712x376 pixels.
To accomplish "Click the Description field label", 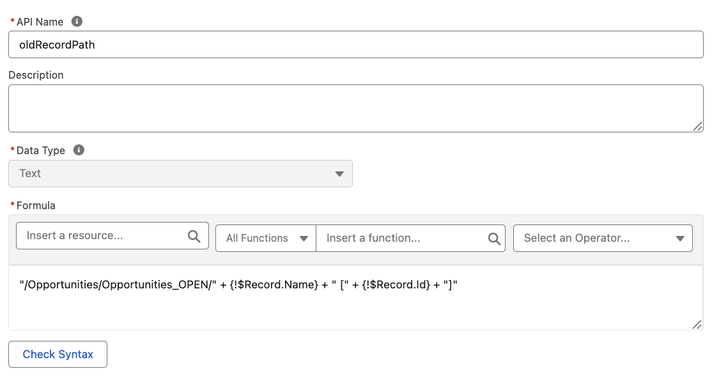I will coord(36,75).
